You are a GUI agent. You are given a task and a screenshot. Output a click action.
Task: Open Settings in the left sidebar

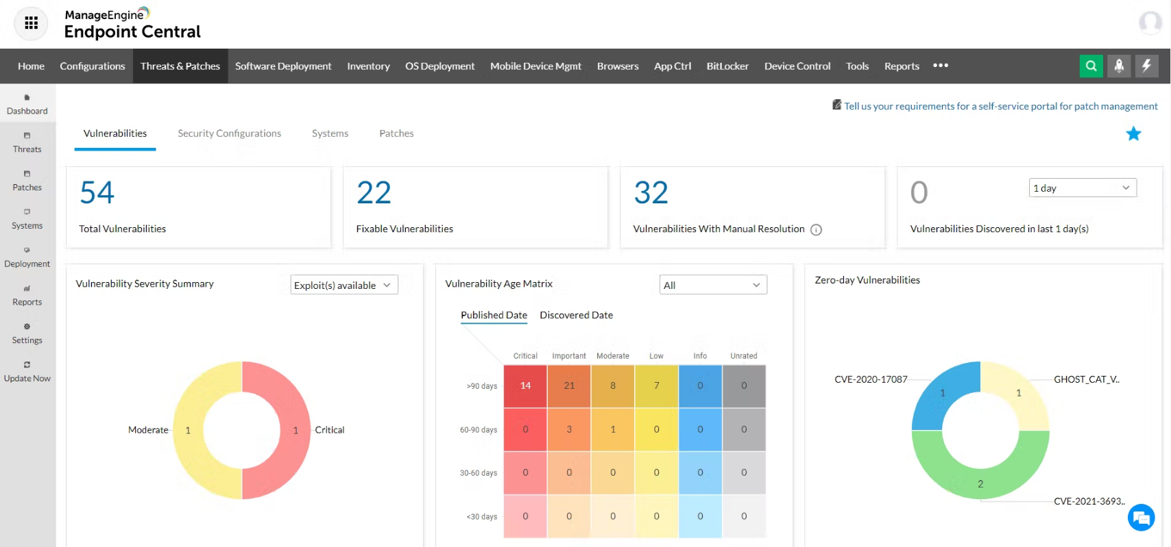tap(27, 334)
